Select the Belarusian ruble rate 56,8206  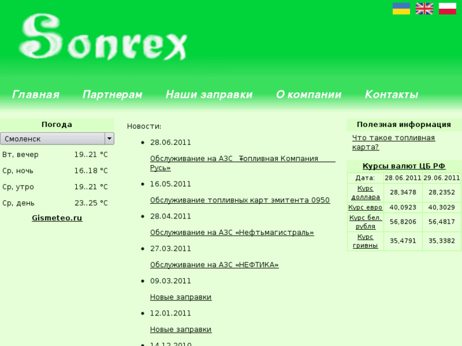pyautogui.click(x=403, y=222)
